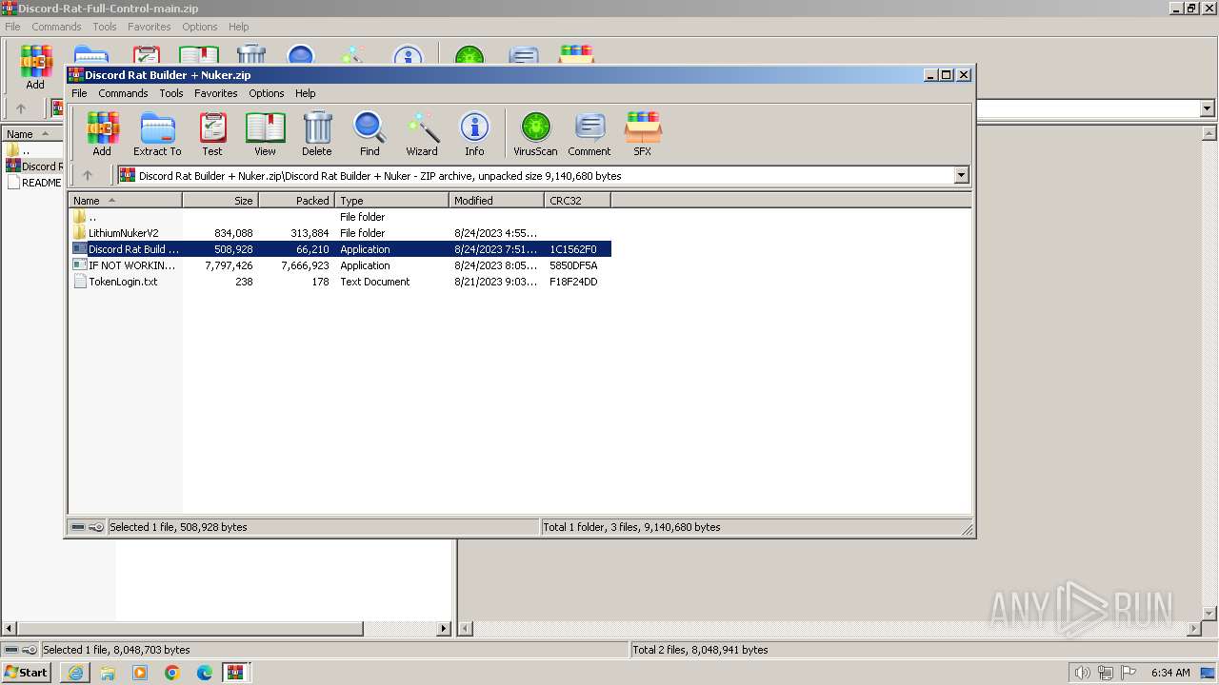Expand the background window address dropdown
1219x685 pixels.
click(1208, 108)
